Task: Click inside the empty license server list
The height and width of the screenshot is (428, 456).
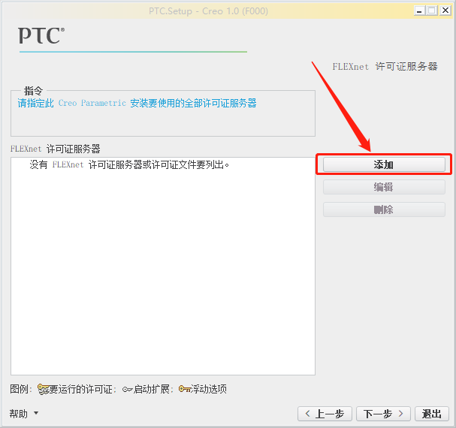Action: click(163, 270)
